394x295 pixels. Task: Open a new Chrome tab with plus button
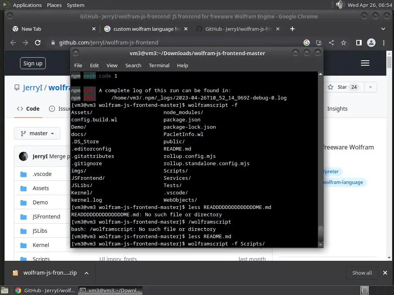point(292,29)
